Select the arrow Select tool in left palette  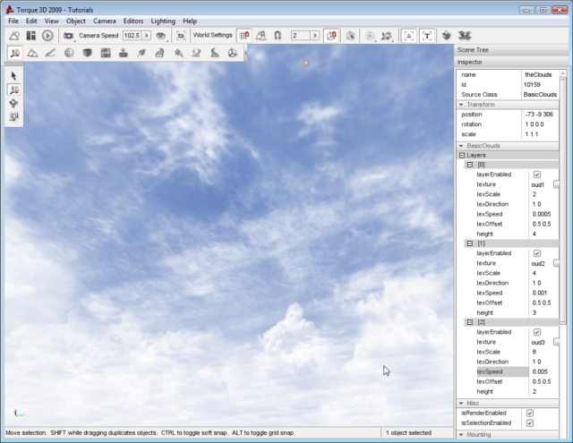(14, 76)
